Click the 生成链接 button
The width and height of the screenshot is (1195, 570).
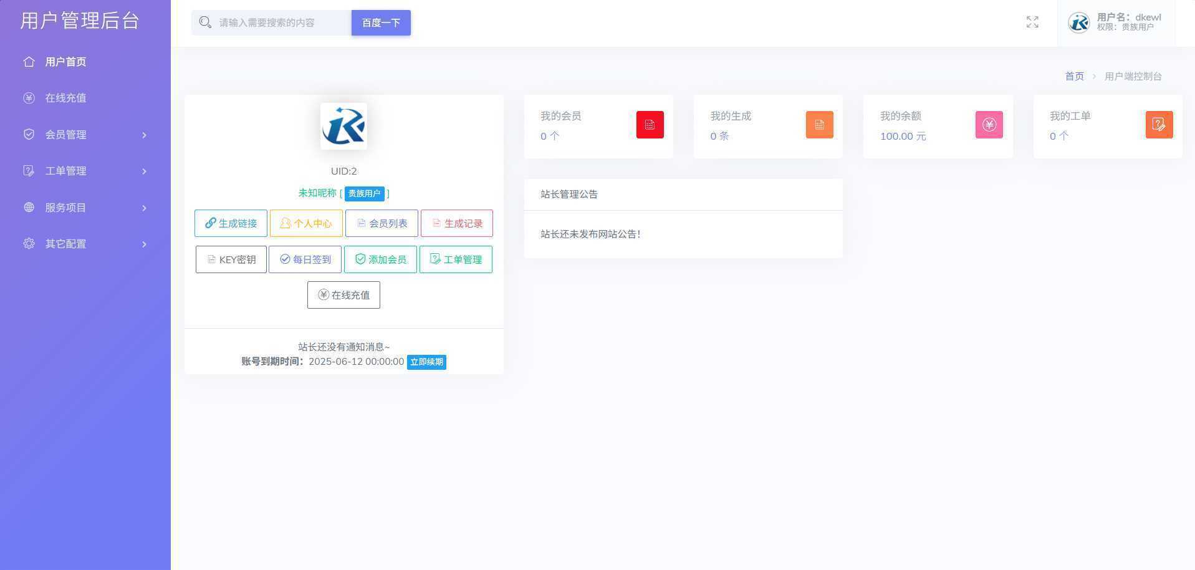click(x=231, y=223)
